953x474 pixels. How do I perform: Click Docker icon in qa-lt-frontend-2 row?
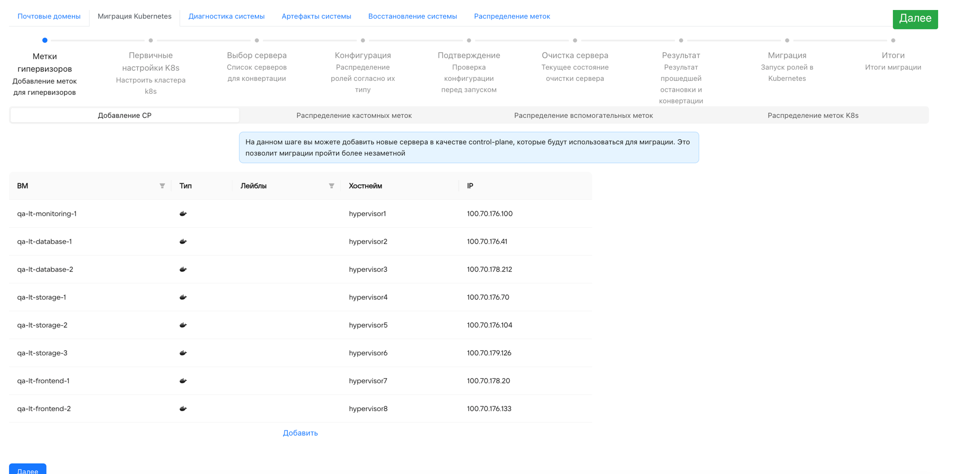(183, 409)
